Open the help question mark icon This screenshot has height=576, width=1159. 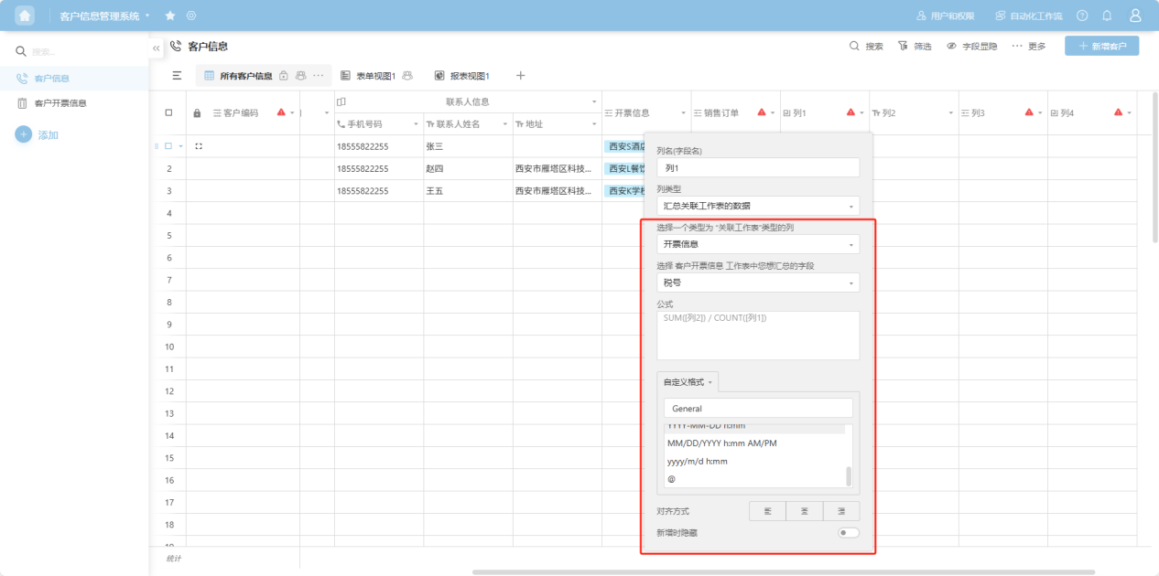click(1082, 16)
